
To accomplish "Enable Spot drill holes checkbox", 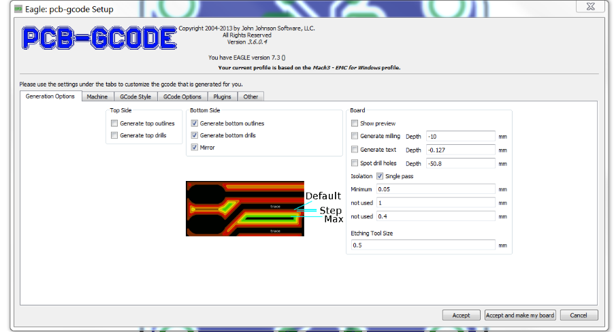I will click(355, 163).
